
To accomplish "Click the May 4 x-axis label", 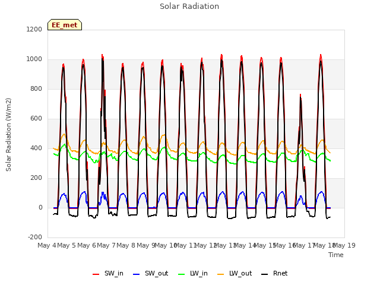I will [x=47, y=245].
